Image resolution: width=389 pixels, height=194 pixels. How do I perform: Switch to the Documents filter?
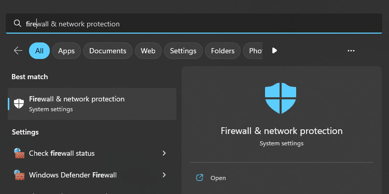108,51
